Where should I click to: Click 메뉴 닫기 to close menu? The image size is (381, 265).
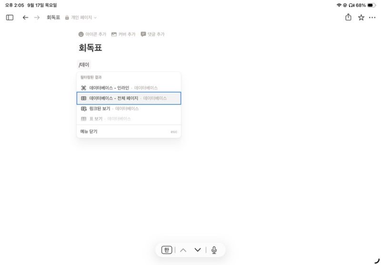129,132
